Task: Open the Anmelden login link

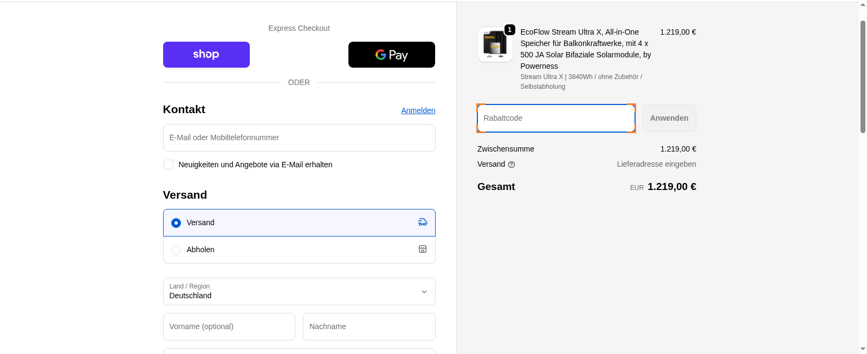Action: click(x=418, y=110)
